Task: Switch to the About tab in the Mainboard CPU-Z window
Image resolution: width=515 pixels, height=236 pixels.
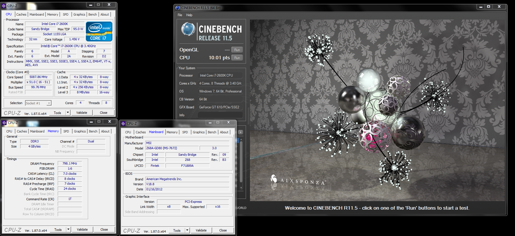Action: [224, 132]
